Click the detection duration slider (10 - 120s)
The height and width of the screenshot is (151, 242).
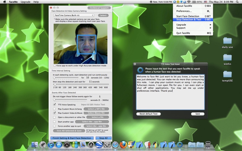(66, 78)
